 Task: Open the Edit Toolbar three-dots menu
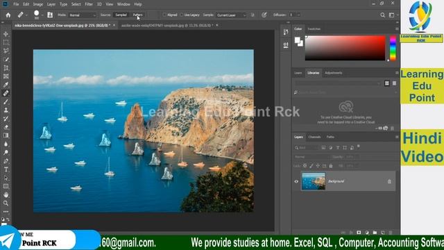tap(6, 211)
